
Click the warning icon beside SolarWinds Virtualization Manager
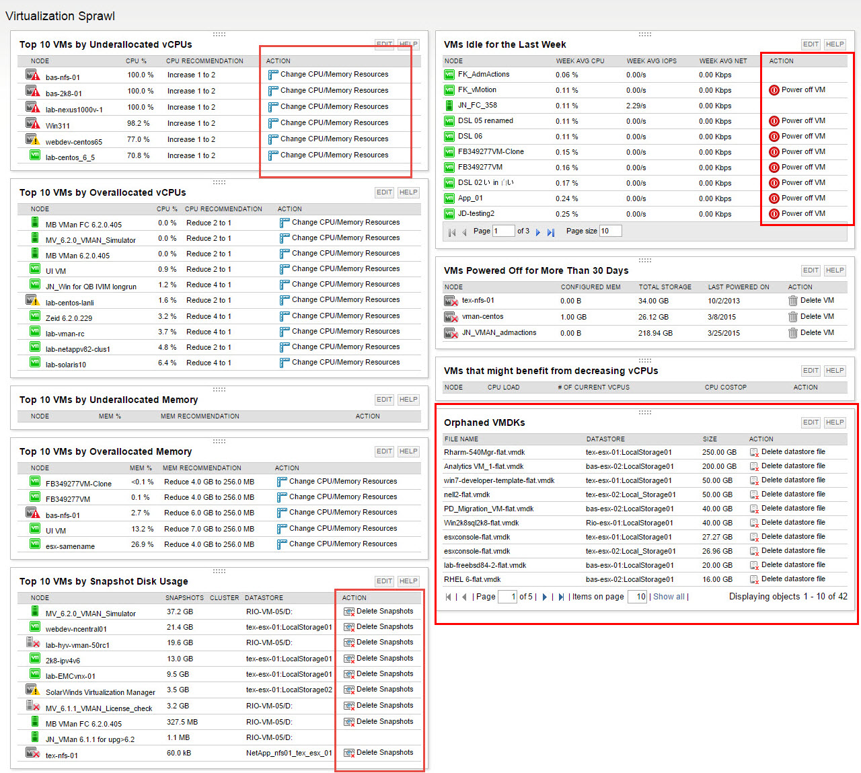[x=32, y=690]
